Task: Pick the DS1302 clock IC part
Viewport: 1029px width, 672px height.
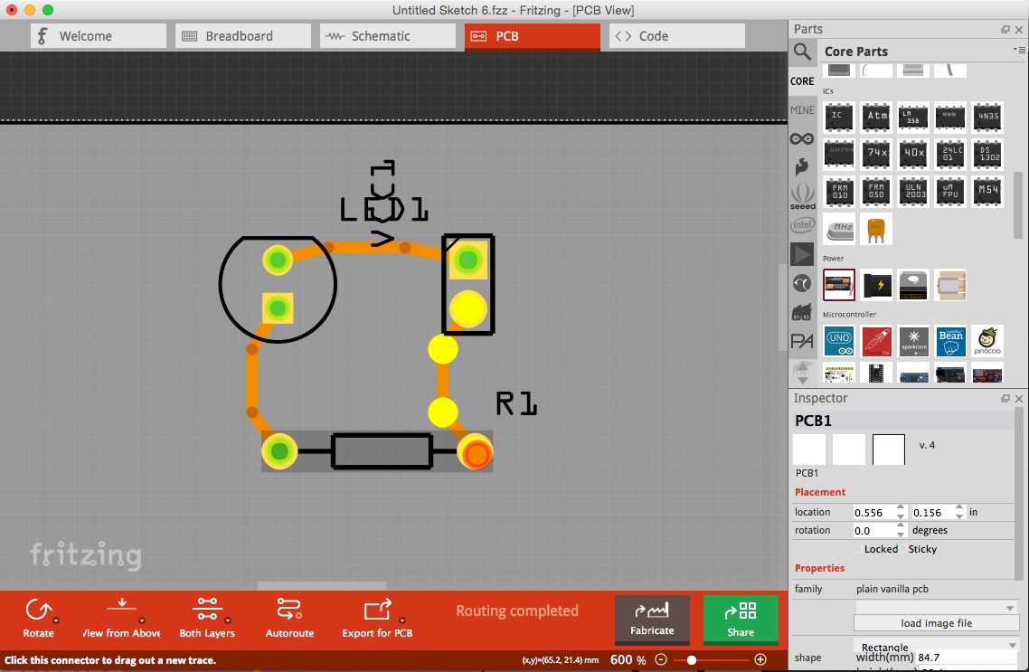Action: pyautogui.click(x=987, y=154)
